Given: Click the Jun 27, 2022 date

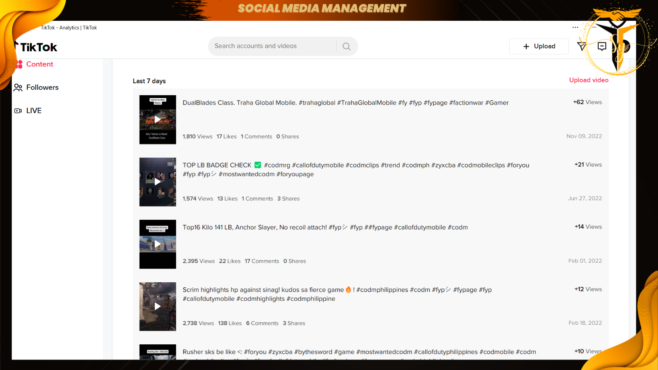Looking at the screenshot, I should pos(585,198).
